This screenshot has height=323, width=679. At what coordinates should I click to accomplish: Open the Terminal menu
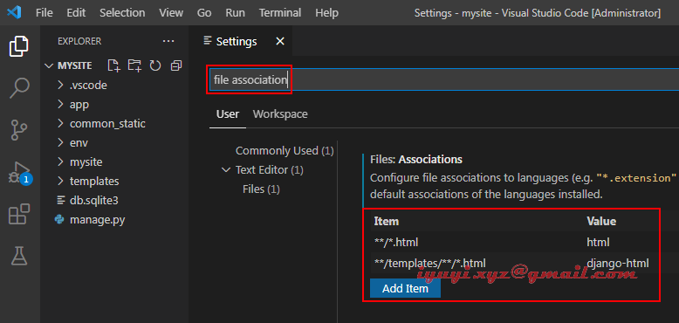(280, 13)
